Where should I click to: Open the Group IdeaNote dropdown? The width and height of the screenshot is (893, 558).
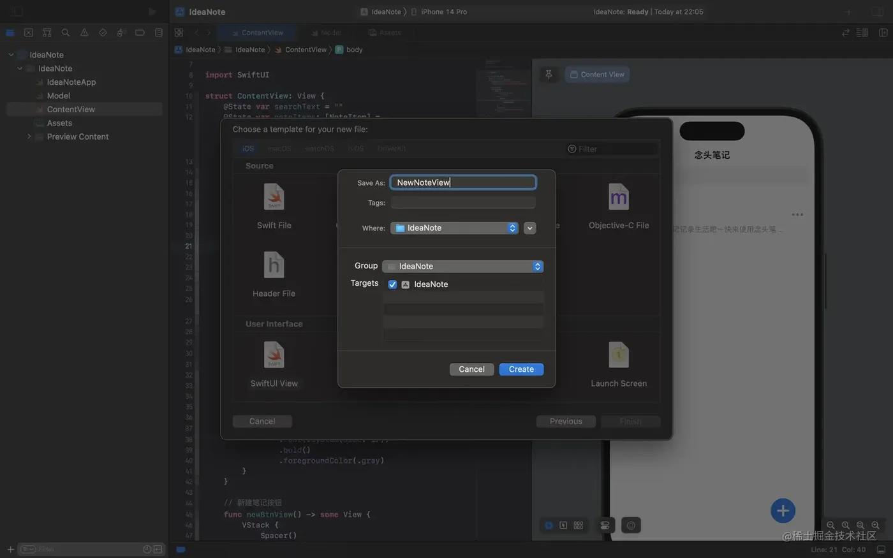[x=462, y=267]
